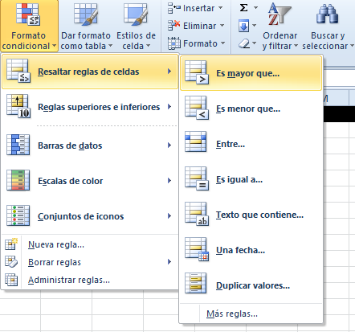Viewport: 355px width, 332px height.
Task: Click the Borrar eraser icon
Action: [244, 43]
